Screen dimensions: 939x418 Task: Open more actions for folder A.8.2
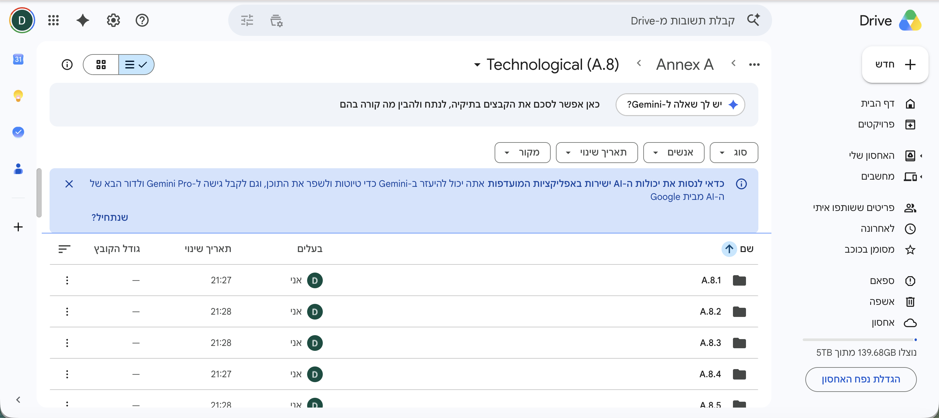[67, 312]
